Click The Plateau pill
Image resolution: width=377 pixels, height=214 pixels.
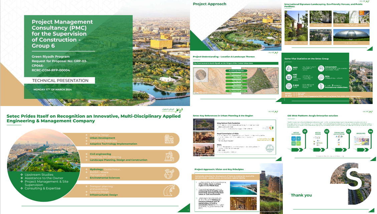pos(236,77)
